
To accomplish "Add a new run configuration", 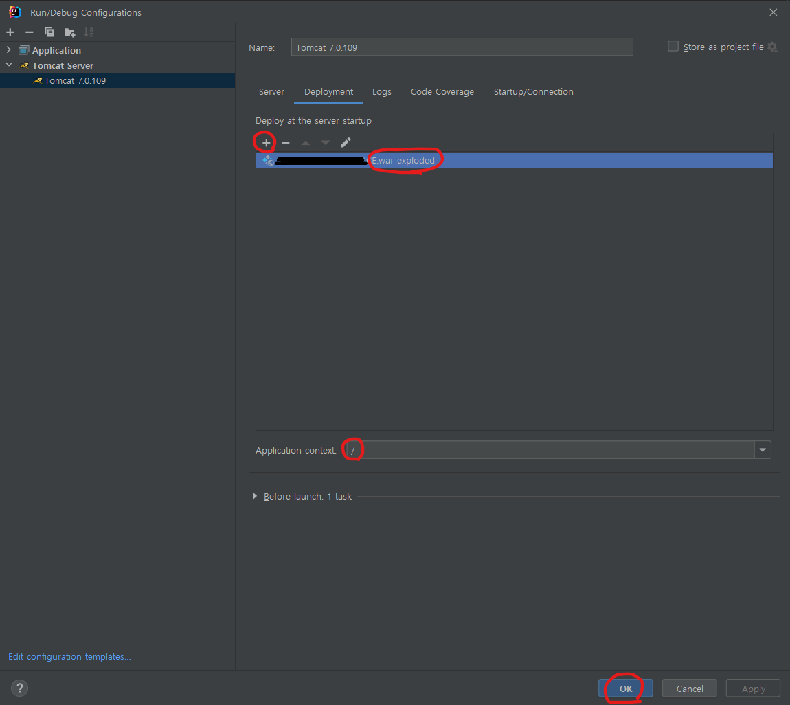I will pos(10,32).
